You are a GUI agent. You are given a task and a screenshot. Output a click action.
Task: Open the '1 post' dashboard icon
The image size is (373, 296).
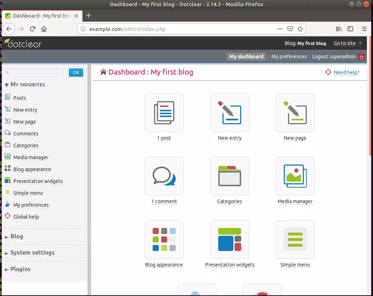164,113
